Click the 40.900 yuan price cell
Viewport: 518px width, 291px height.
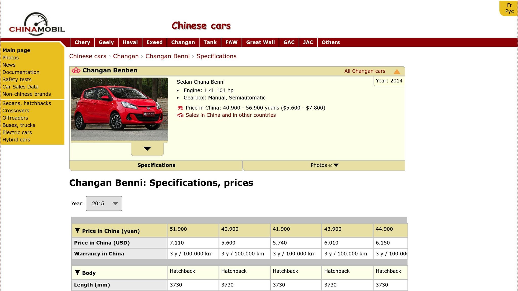coord(244,230)
